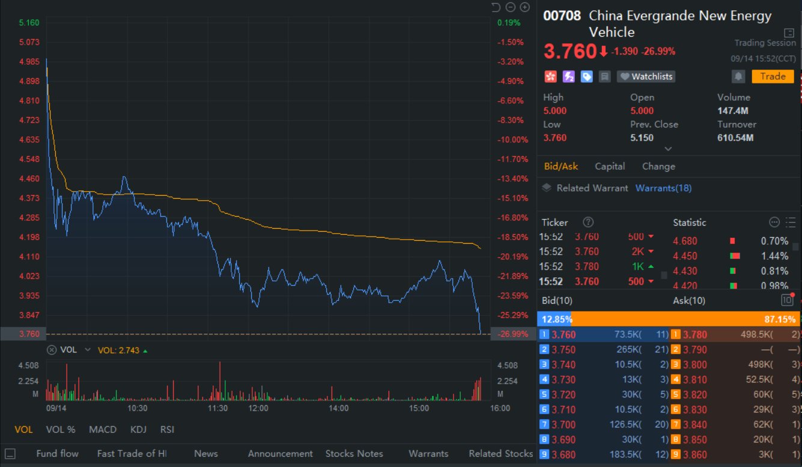The height and width of the screenshot is (467, 802).
Task: Click the 4.450 statistic price row
Action: (x=731, y=256)
